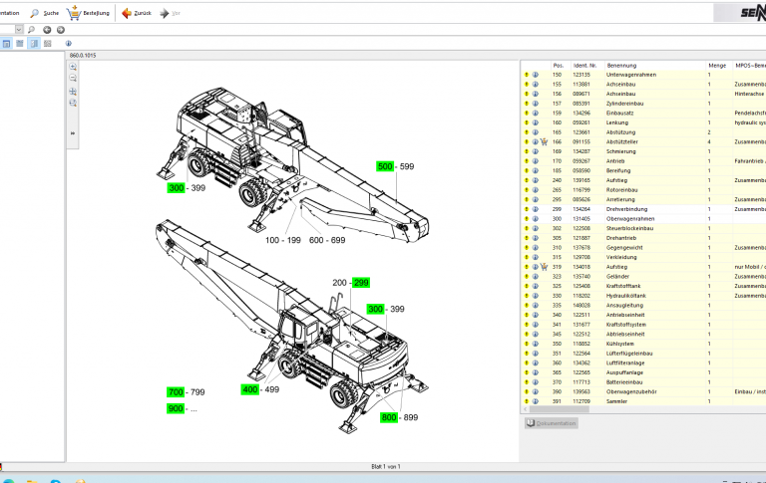The width and height of the screenshot is (766, 483).
Task: Click the Ident. Nr. column header
Action: point(583,65)
